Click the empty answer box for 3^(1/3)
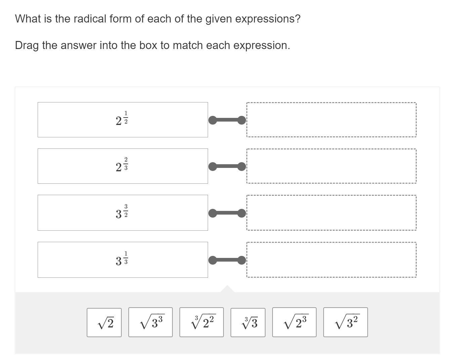Screen dimensions: 451x360 tap(331, 260)
